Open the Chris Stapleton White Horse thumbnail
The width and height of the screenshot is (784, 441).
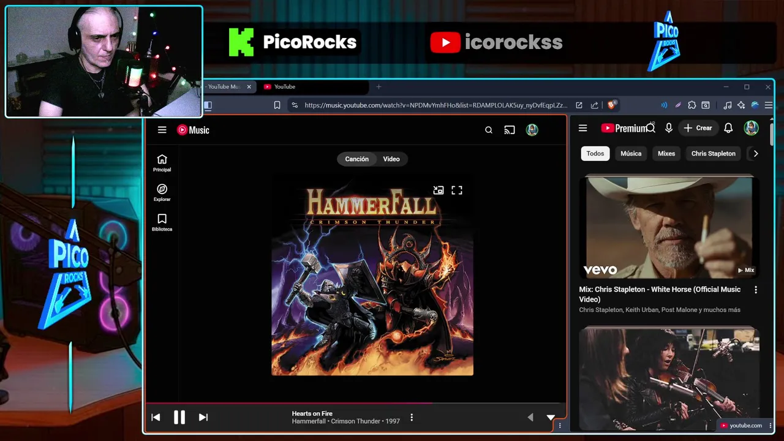(x=669, y=227)
